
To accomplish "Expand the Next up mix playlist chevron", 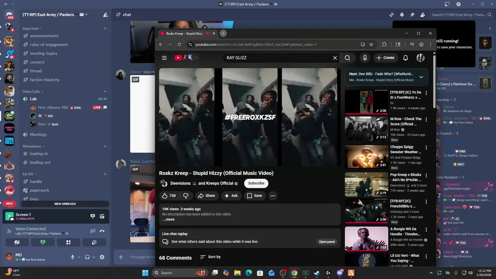I will pos(421,77).
